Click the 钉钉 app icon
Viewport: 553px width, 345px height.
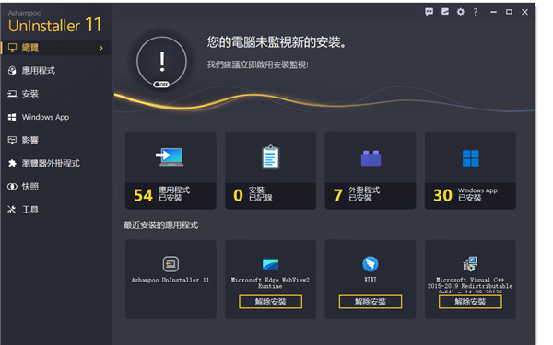371,264
